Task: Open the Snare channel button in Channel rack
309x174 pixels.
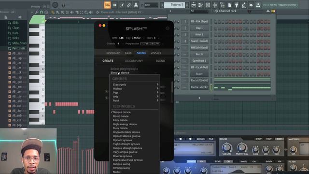Action: click(199, 41)
